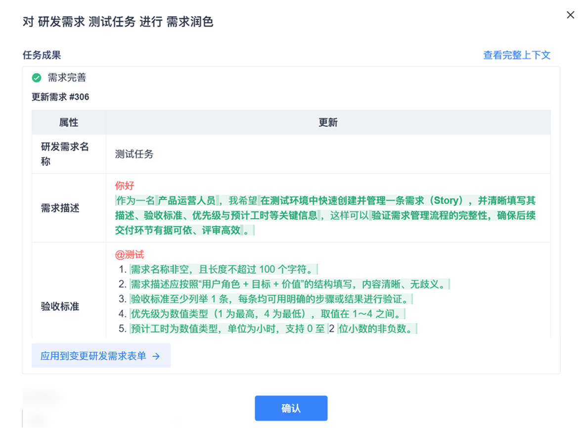Click the arrow icon in 应用到变更研发需求表单
The width and height of the screenshot is (584, 428).
tap(156, 356)
